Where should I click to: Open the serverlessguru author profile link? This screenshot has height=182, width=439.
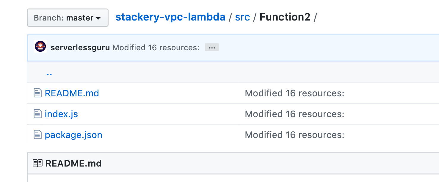point(80,48)
